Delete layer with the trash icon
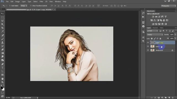 coord(173,98)
